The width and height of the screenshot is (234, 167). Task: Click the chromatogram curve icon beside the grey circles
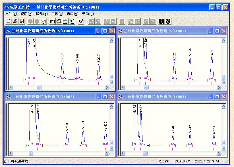[x=44, y=21]
